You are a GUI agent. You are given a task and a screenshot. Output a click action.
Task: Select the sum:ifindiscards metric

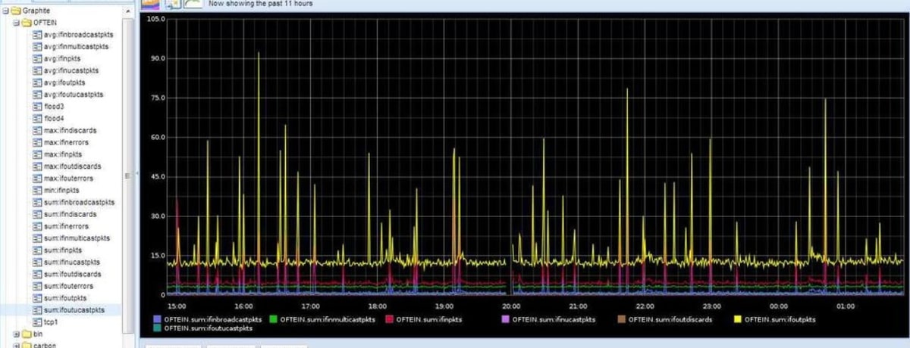pos(71,214)
